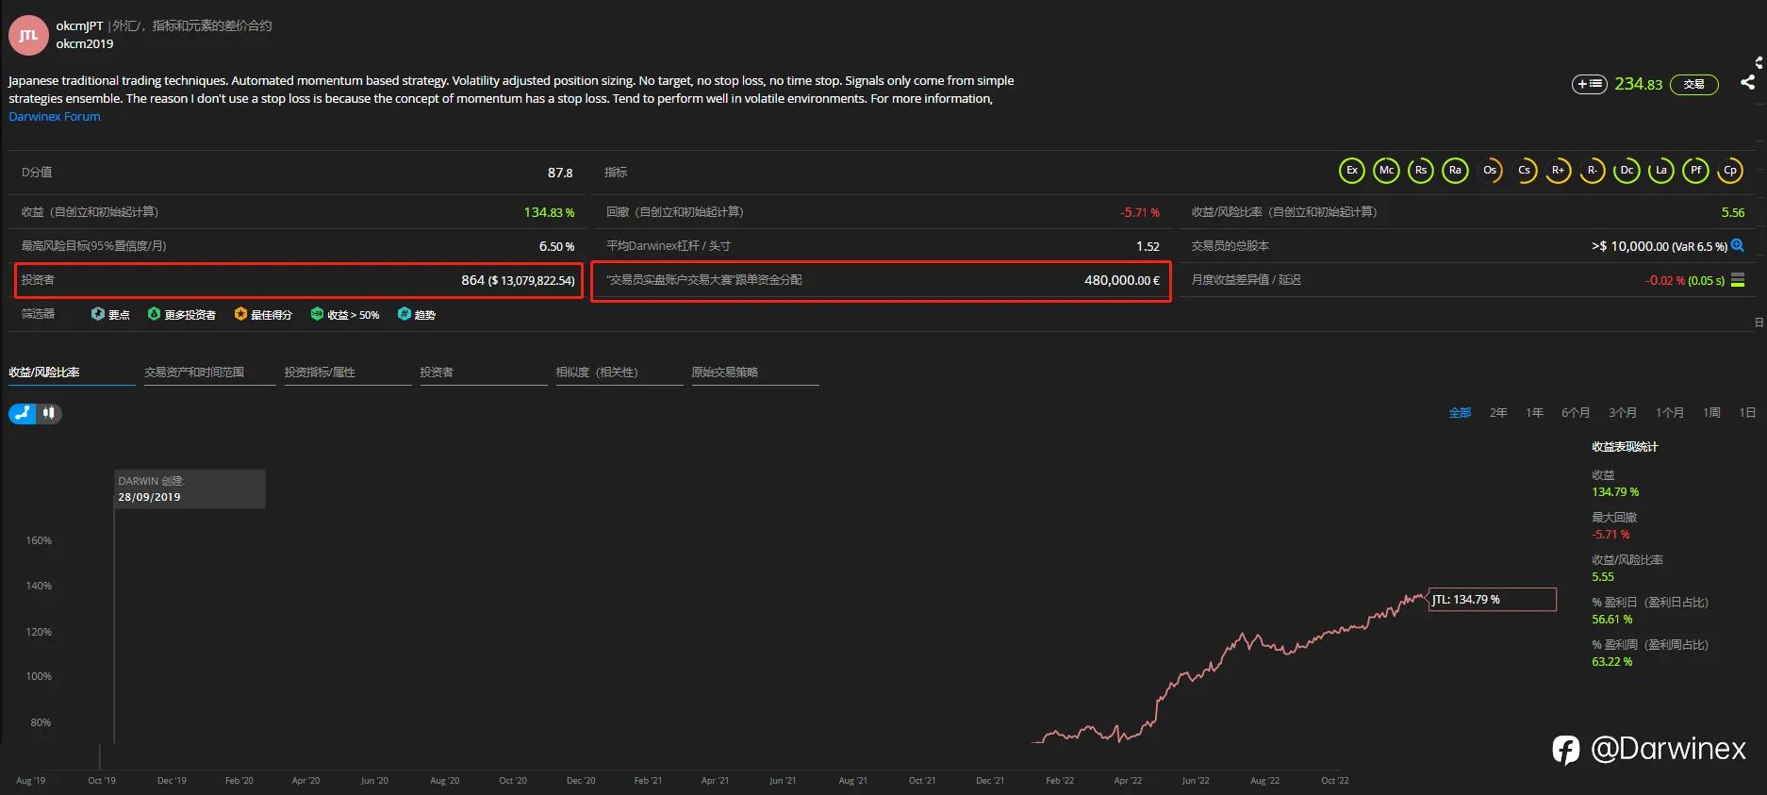The image size is (1767, 795).
Task: Click the drawdown value -5.71 % in table
Action: pos(1140,212)
